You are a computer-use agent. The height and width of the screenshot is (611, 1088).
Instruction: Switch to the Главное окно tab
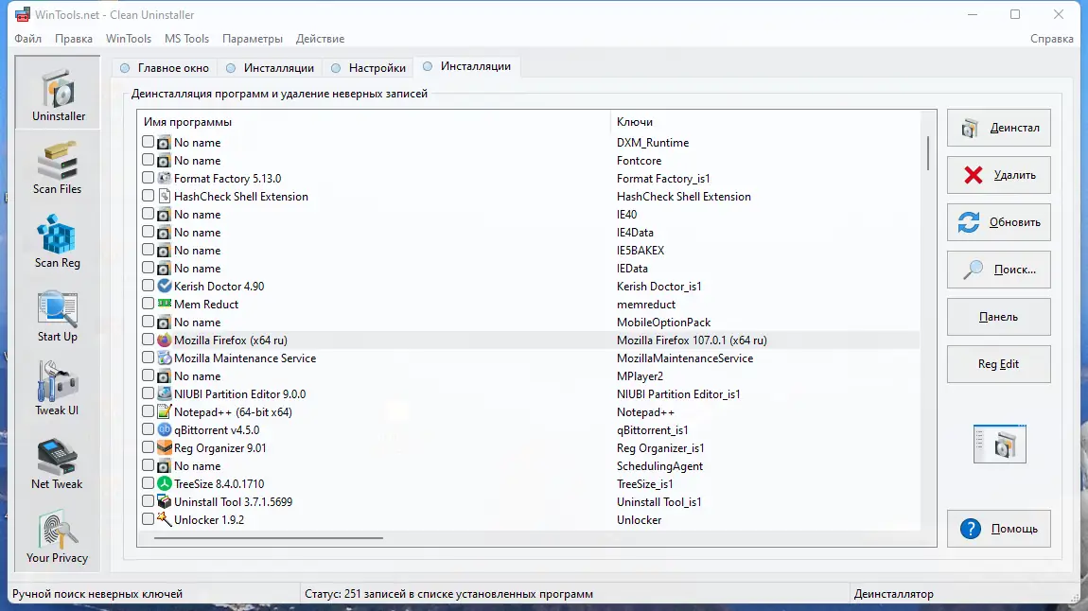click(x=165, y=68)
